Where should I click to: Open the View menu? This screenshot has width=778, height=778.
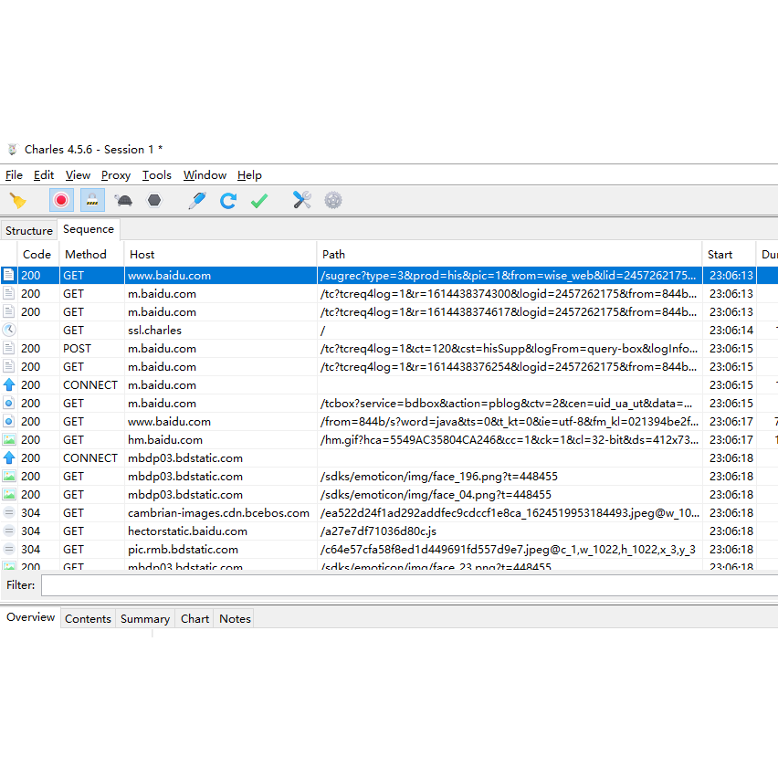78,175
